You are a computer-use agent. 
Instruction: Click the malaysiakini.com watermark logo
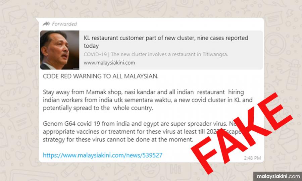click(278, 176)
